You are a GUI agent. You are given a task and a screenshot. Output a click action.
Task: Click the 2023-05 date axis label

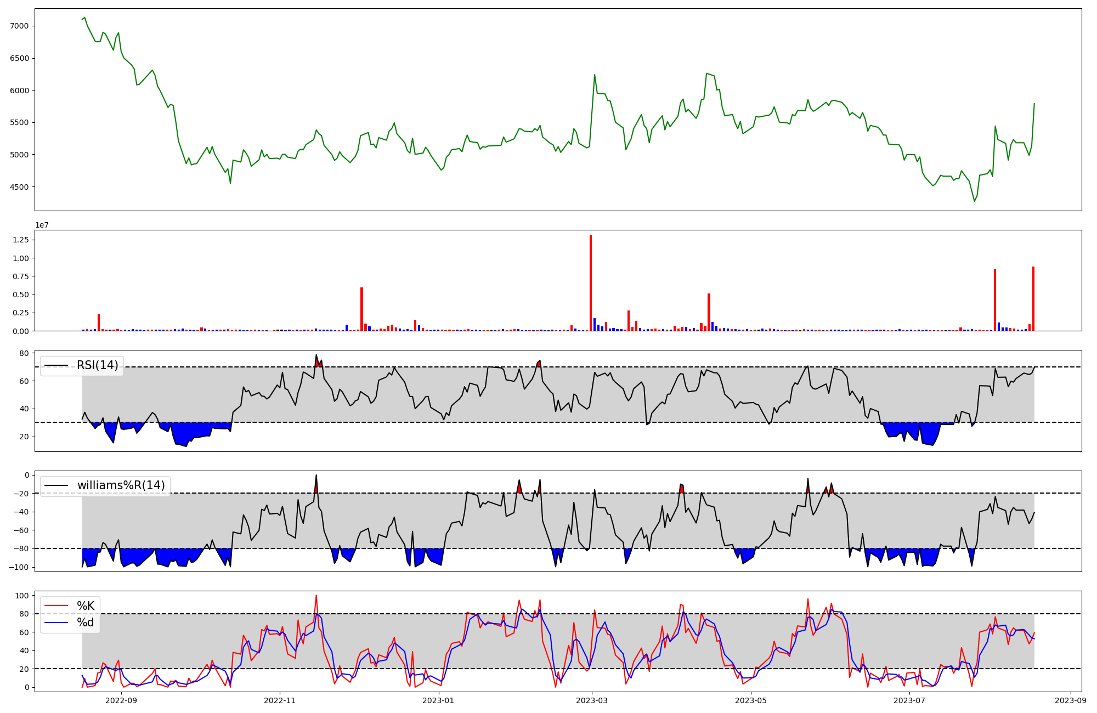(x=750, y=700)
